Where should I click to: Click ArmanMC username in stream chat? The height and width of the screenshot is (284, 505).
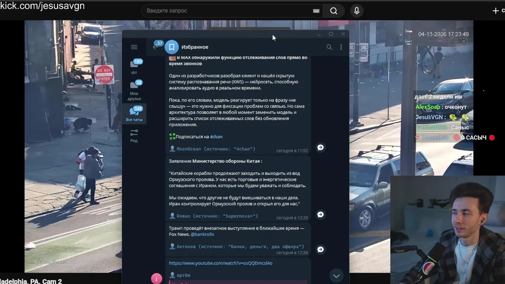435,138
